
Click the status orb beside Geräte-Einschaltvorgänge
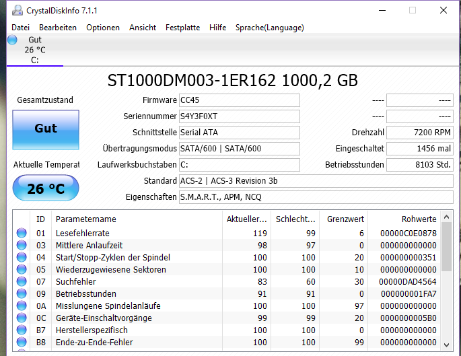point(22,318)
